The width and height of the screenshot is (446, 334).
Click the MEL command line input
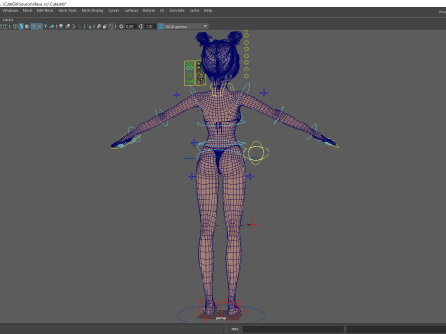[x=293, y=329]
